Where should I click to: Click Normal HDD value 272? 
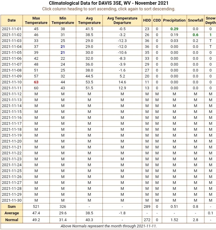coord(147,220)
